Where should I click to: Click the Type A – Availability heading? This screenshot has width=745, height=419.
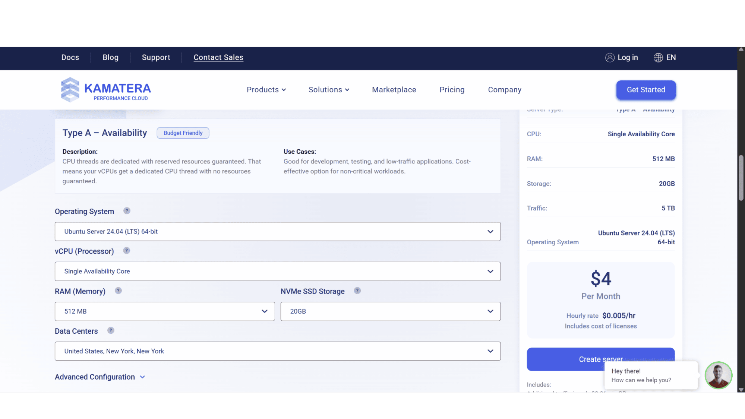[105, 133]
